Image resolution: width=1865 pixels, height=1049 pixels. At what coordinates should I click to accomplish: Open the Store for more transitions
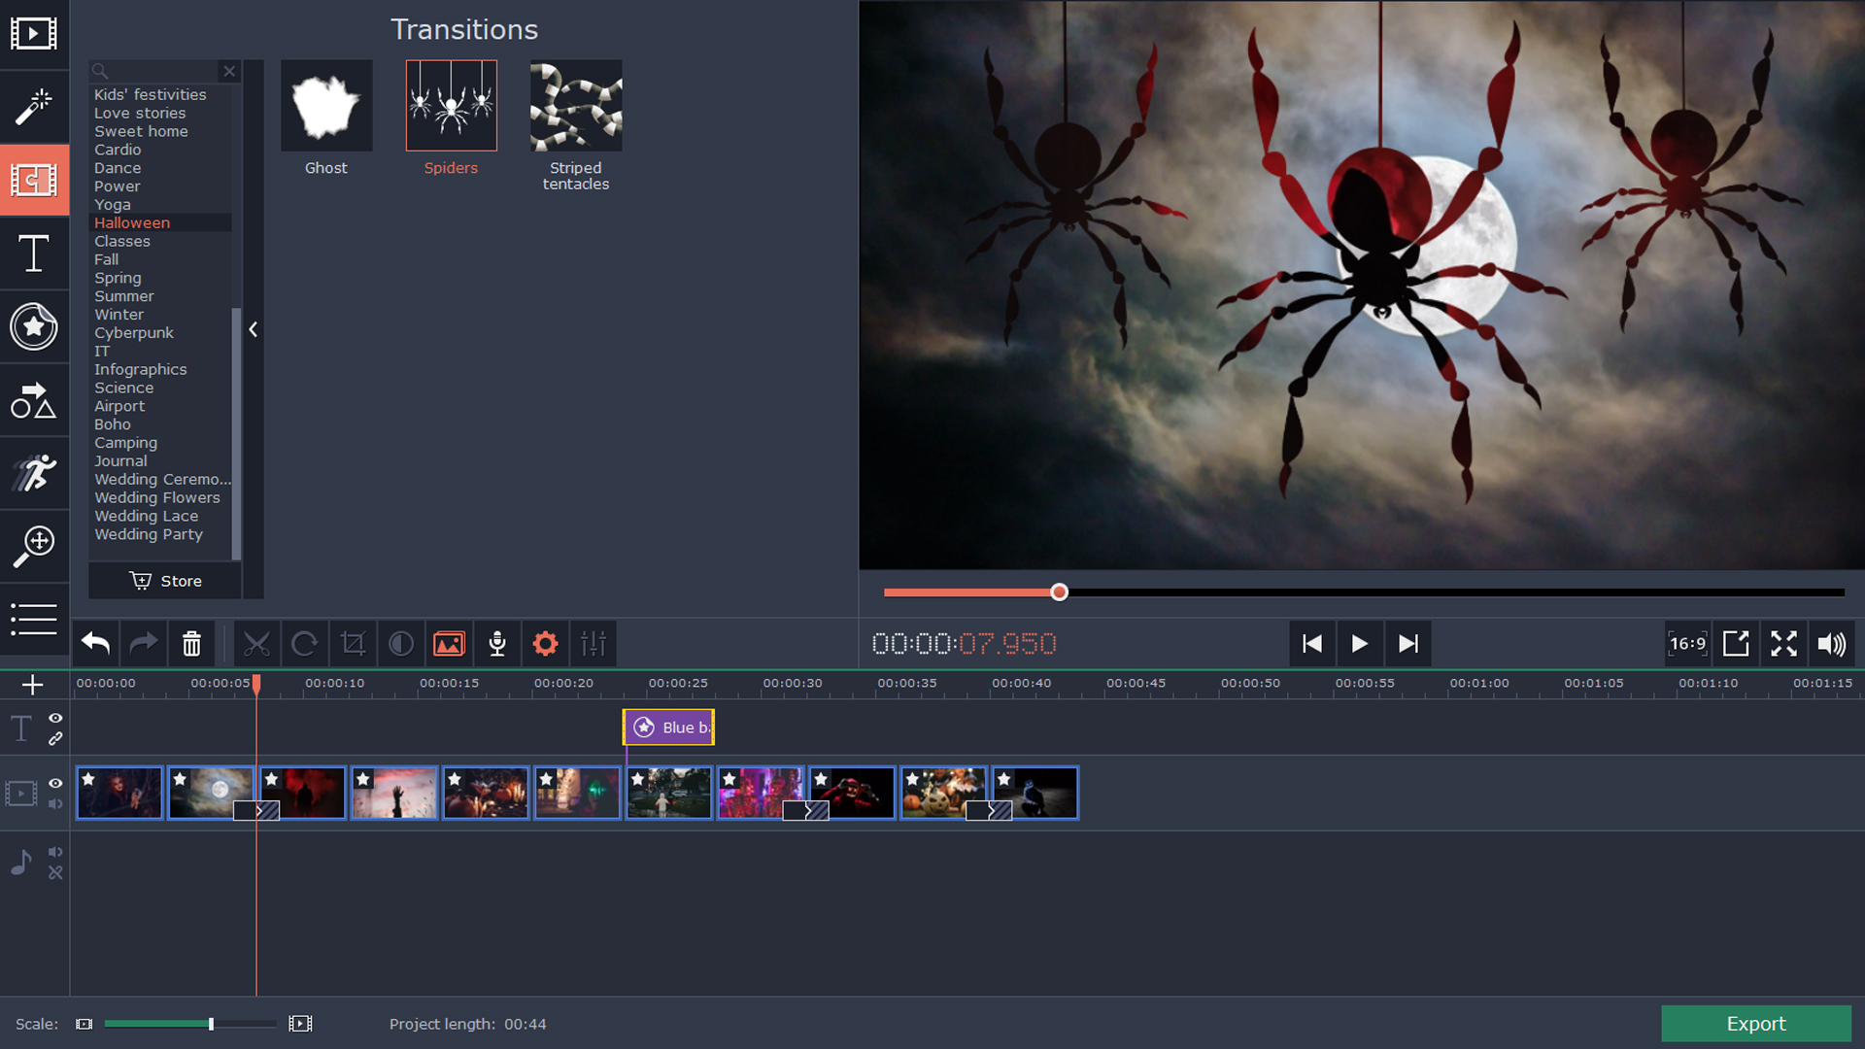[x=165, y=580]
